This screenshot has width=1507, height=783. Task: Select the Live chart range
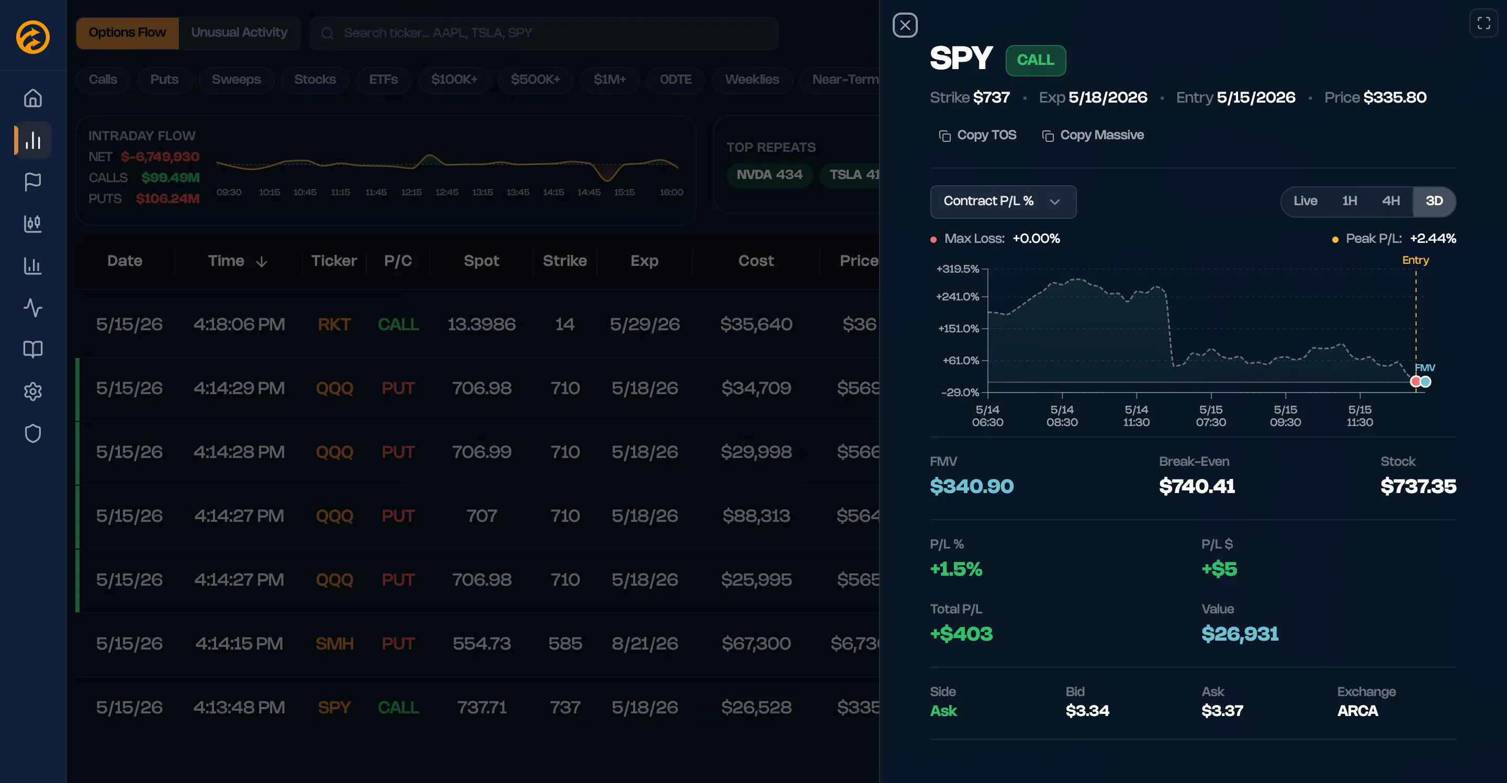pyautogui.click(x=1305, y=202)
